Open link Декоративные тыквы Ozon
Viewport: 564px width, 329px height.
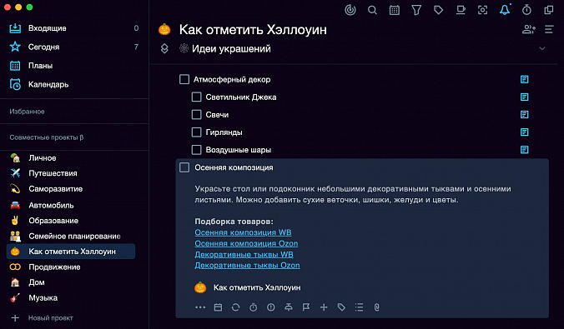247,266
